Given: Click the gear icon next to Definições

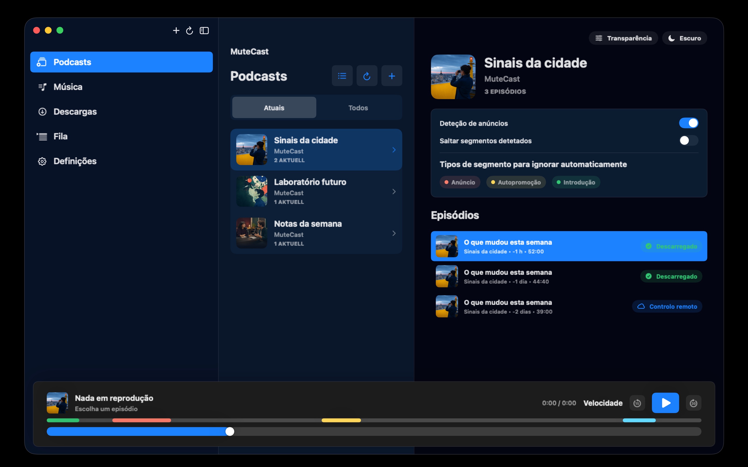Looking at the screenshot, I should pyautogui.click(x=42, y=161).
